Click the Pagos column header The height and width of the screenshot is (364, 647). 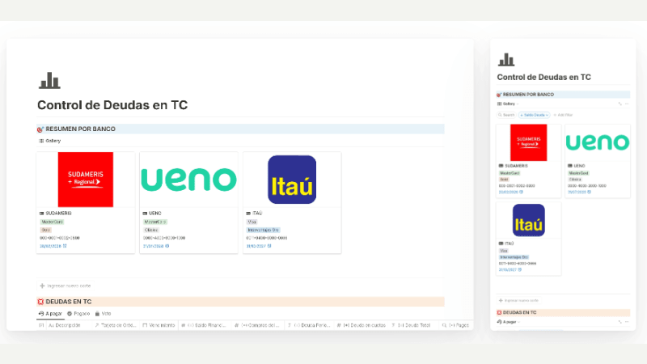pos(455,326)
